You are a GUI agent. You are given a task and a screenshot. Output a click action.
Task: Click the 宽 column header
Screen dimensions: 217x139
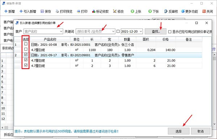[x=110, y=39]
